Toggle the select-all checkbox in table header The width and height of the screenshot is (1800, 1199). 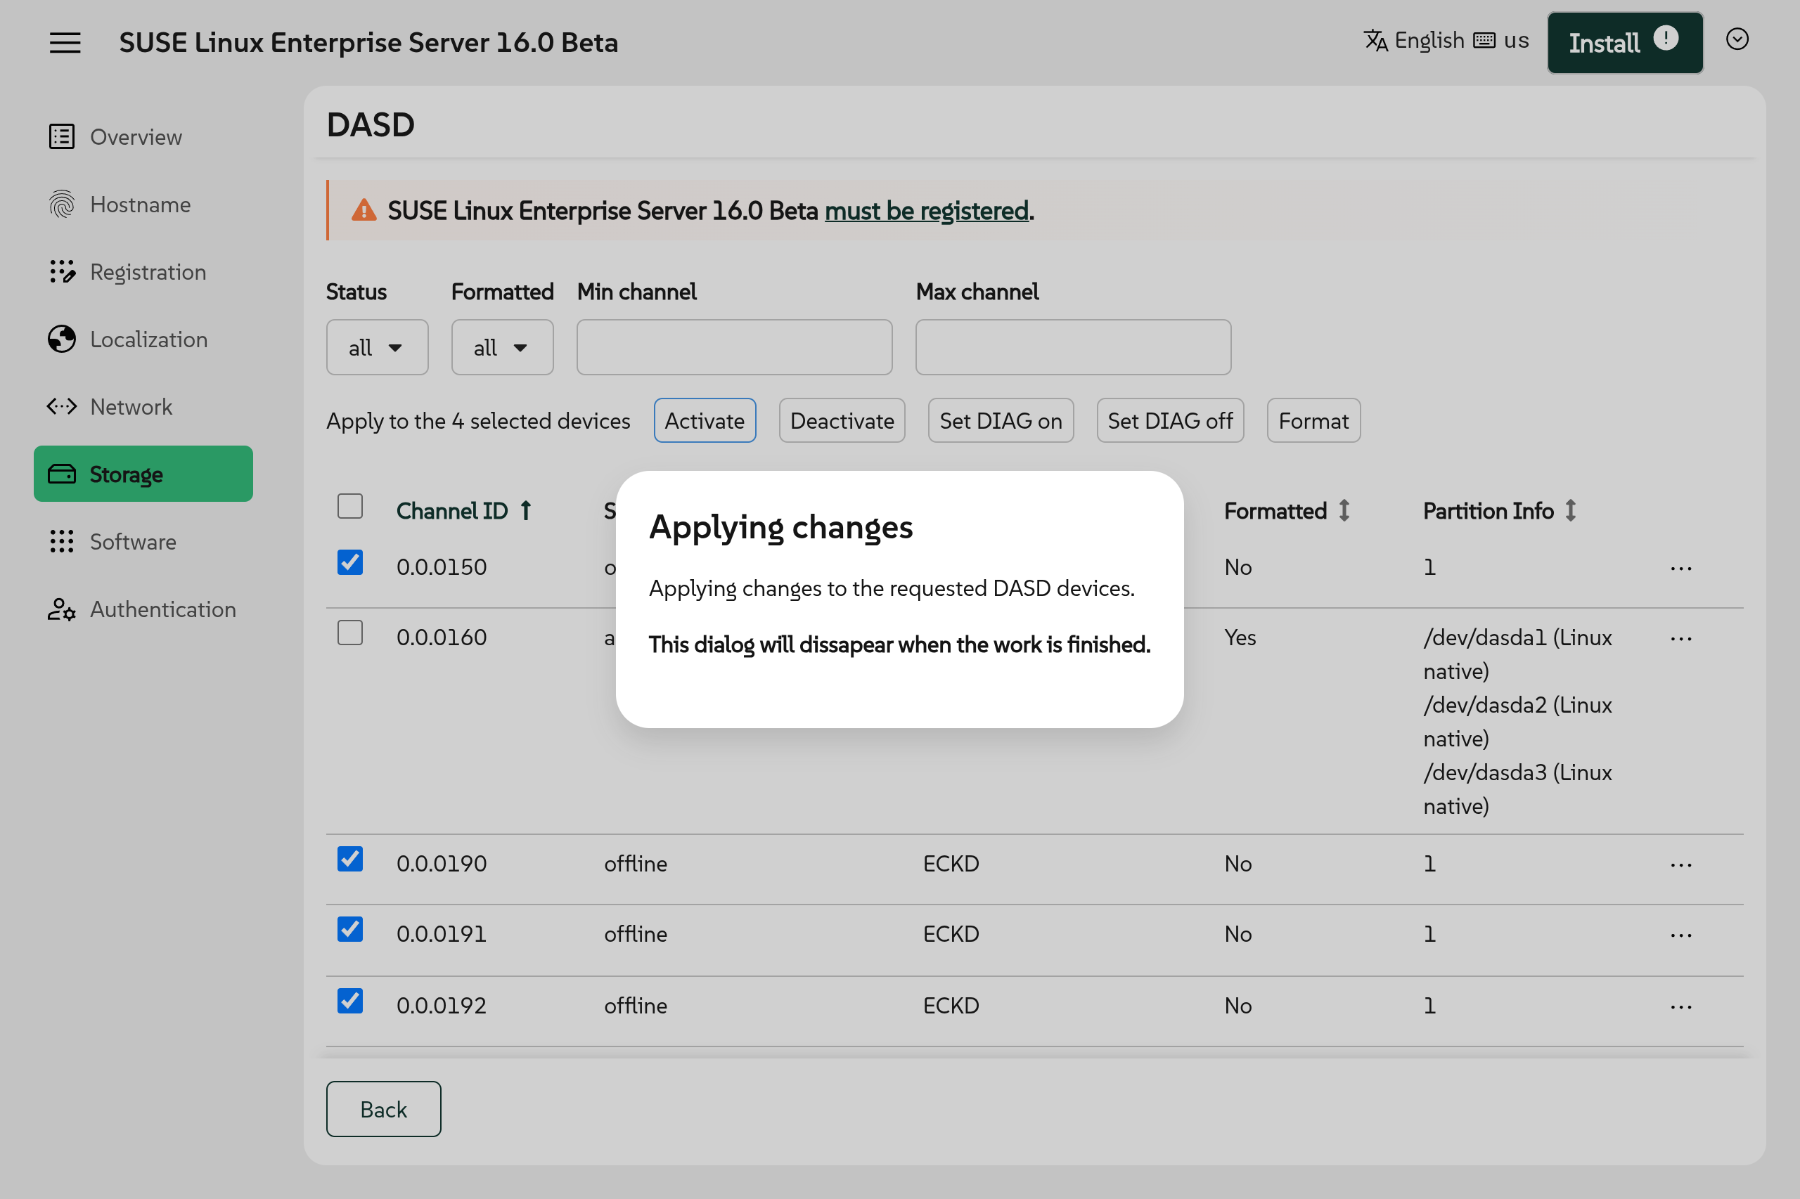[x=349, y=505]
